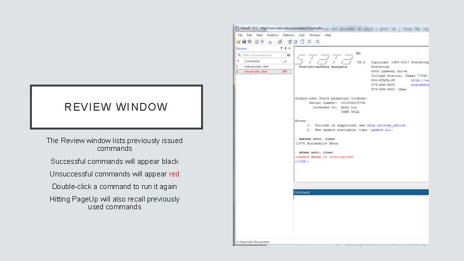
Task: Click inside the Command window input area
Action: coord(361,217)
